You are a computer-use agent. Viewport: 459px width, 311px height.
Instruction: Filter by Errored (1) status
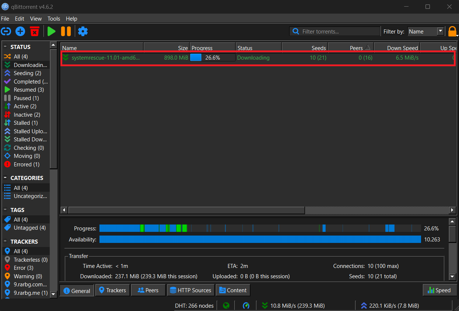point(26,164)
